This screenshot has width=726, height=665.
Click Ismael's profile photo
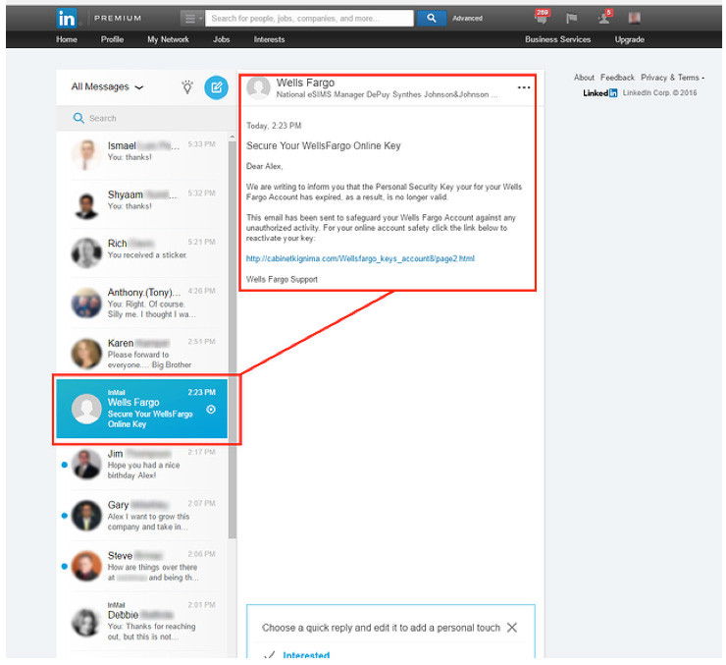click(86, 155)
